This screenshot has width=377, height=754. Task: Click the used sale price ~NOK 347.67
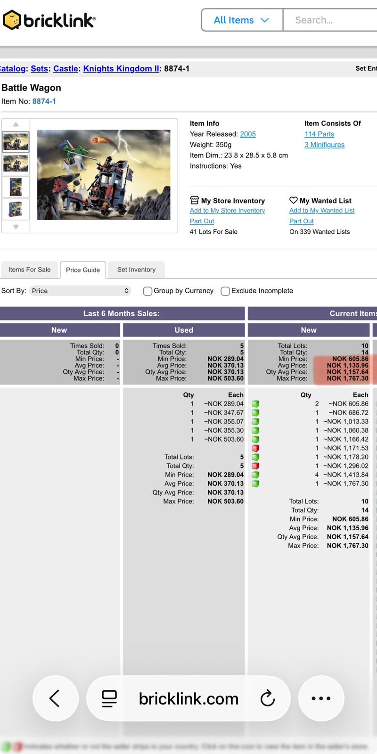click(x=224, y=413)
